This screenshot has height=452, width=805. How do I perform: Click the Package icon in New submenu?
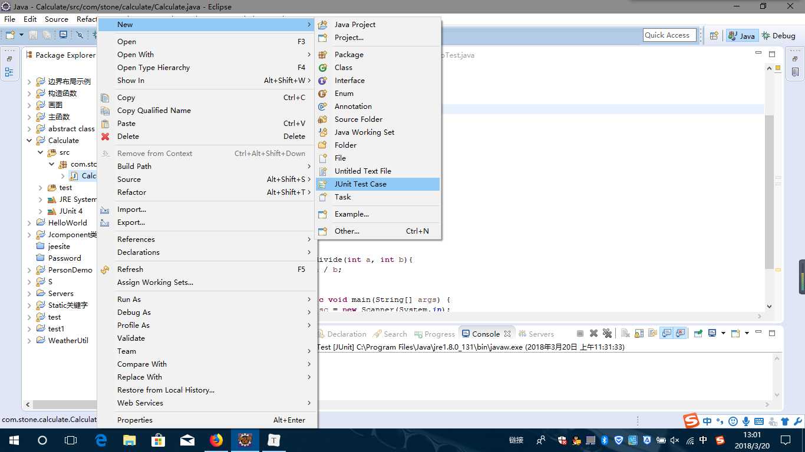[322, 55]
